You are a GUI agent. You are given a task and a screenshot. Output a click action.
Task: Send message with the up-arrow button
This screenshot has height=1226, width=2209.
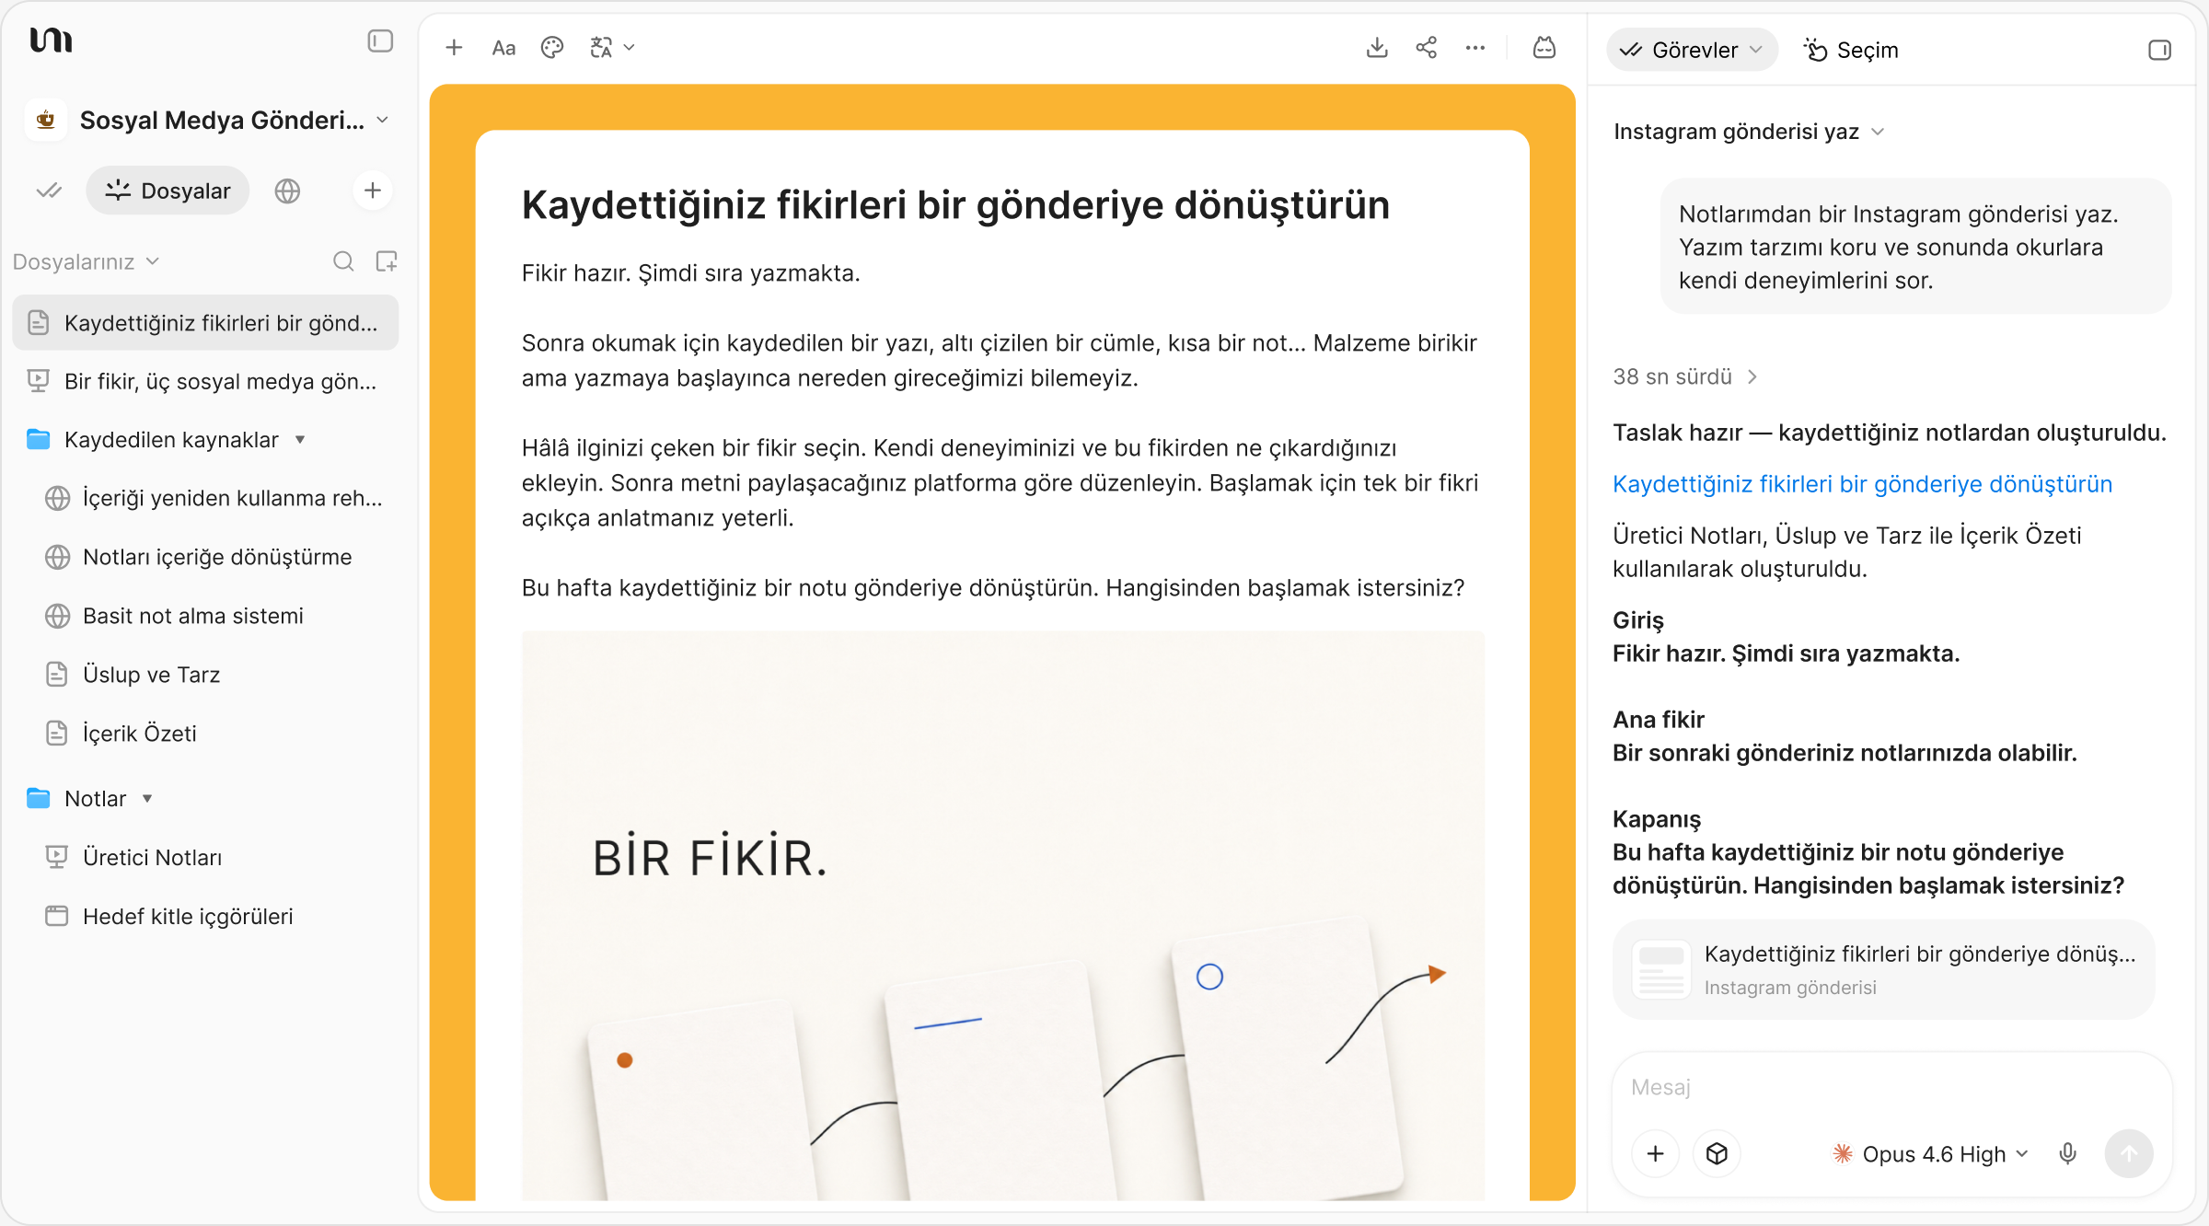coord(2129,1153)
